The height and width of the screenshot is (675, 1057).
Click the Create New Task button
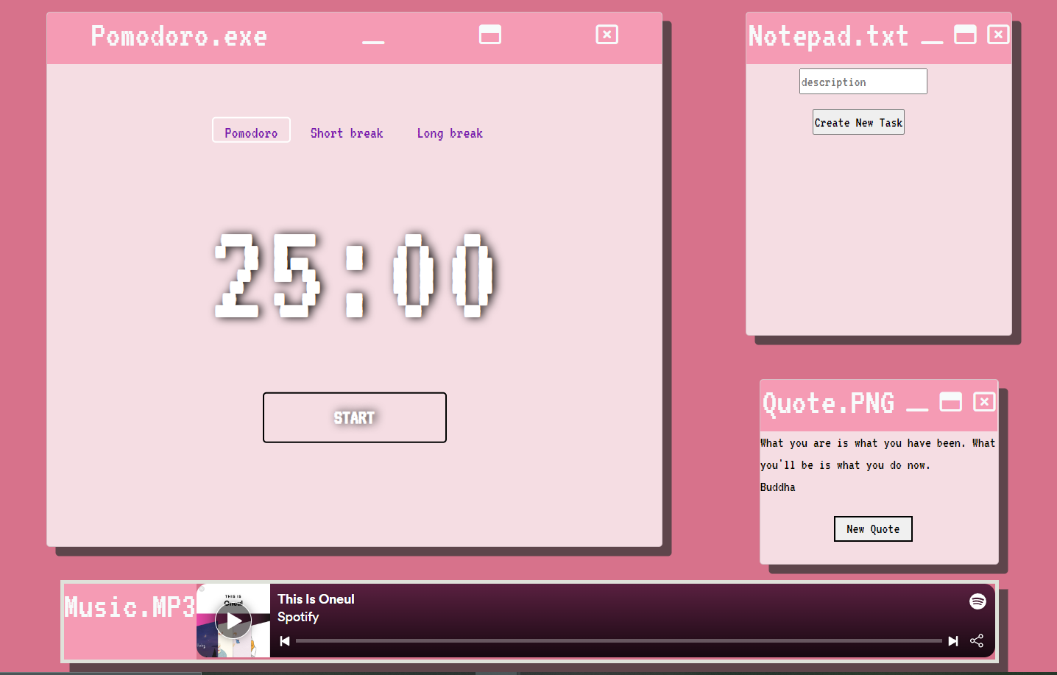(858, 122)
